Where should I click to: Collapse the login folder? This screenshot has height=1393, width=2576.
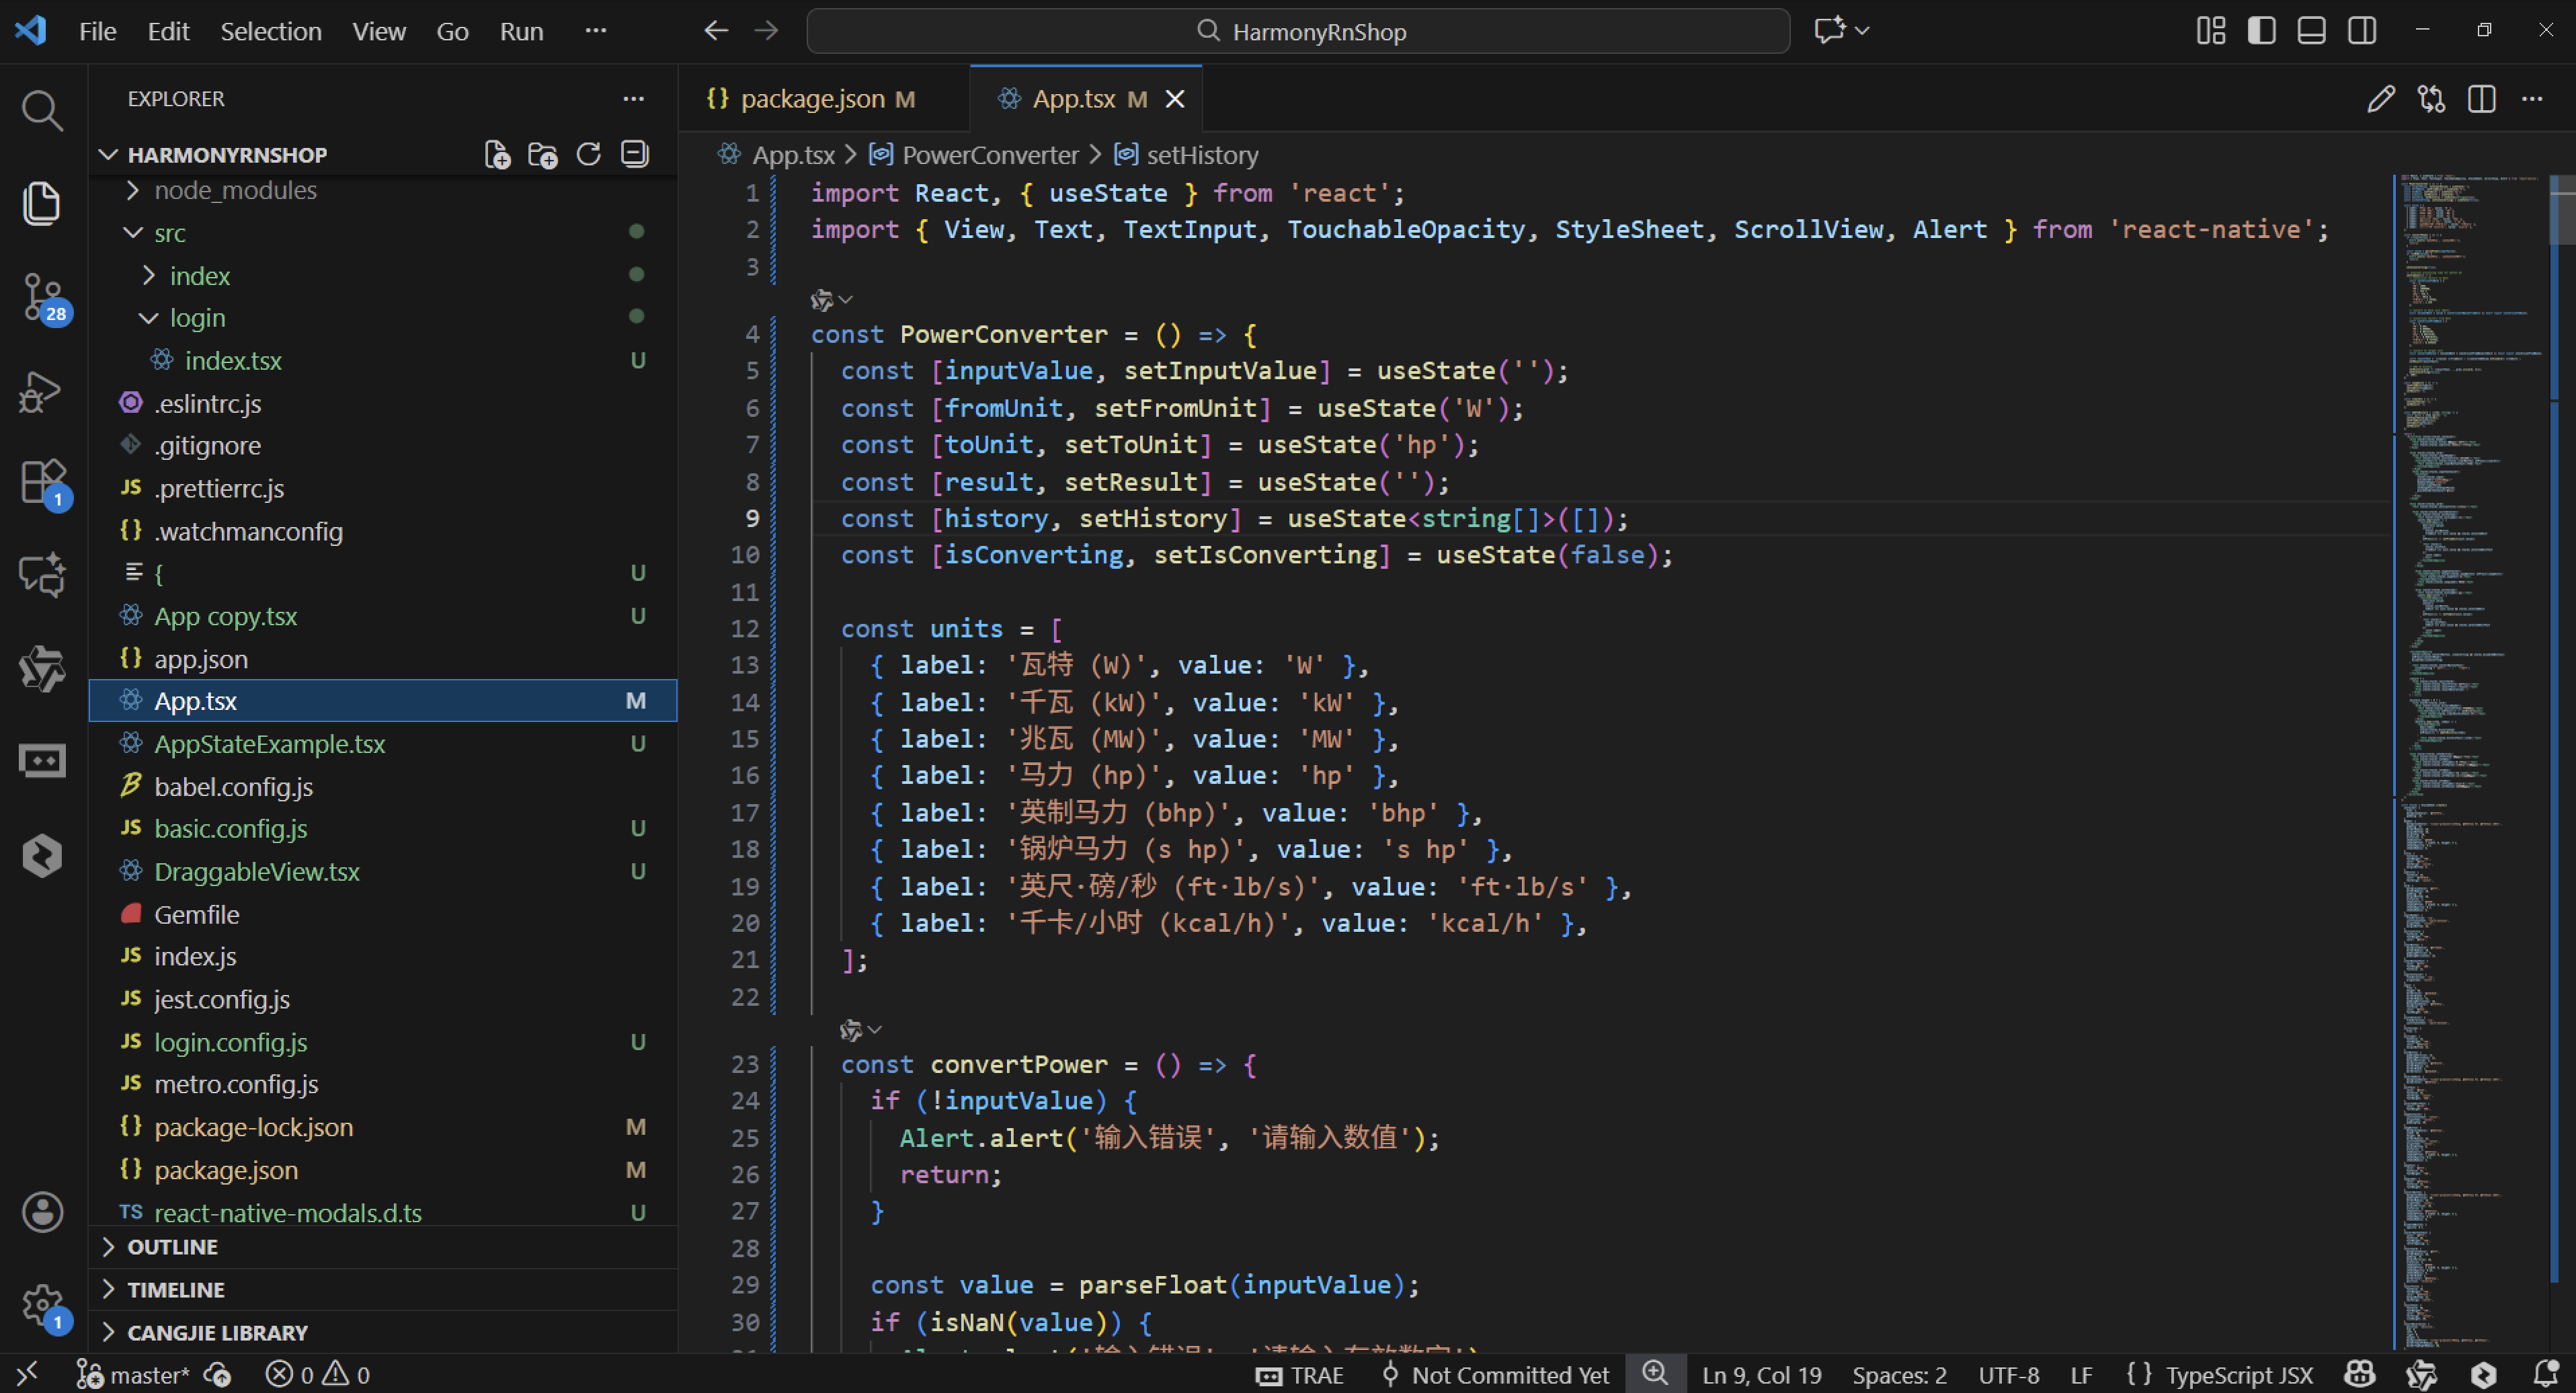pos(196,318)
